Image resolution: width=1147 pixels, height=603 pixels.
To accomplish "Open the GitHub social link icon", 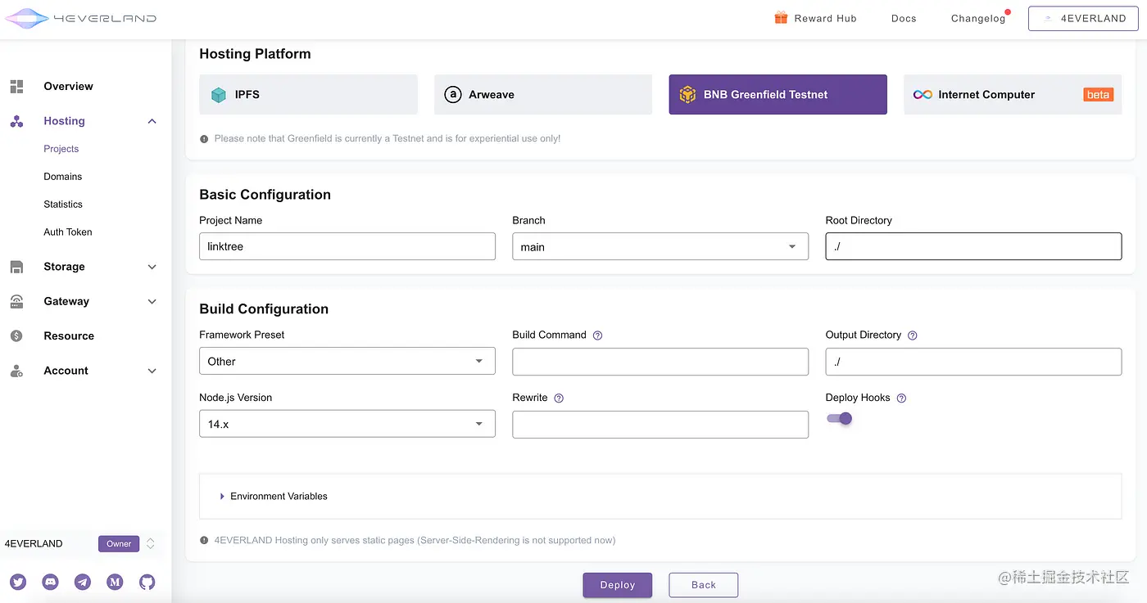I will [147, 582].
